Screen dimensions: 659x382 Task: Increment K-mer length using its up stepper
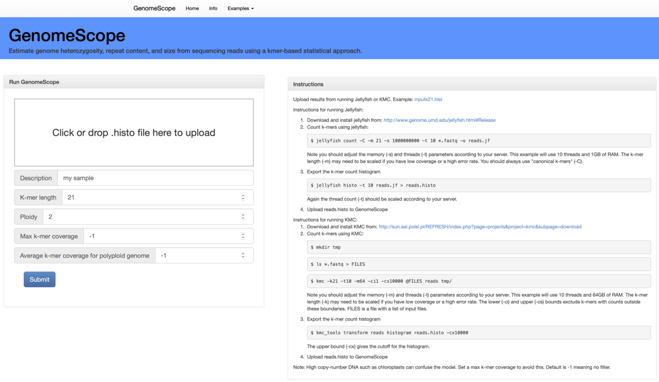click(243, 195)
